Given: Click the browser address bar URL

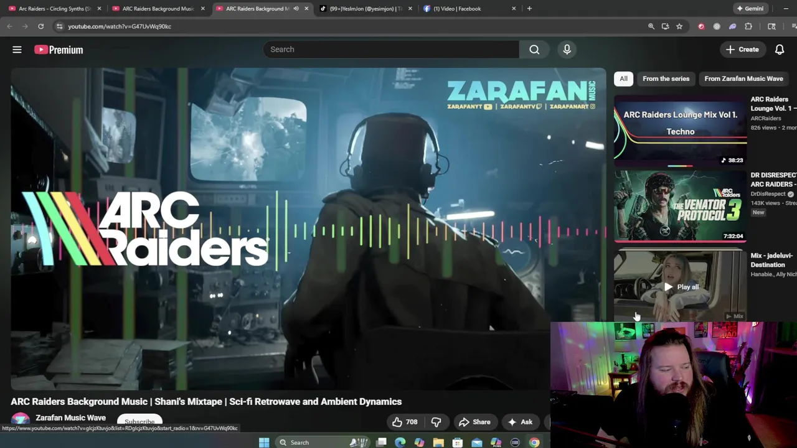Looking at the screenshot, I should 120,26.
